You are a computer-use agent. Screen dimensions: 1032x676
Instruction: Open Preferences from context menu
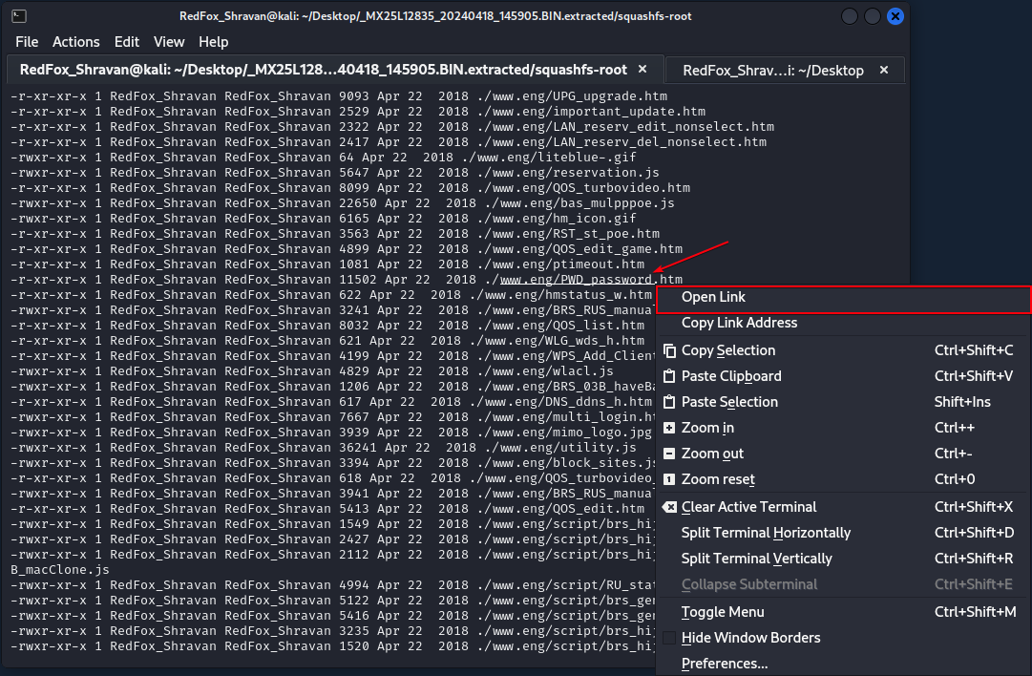click(x=843, y=664)
